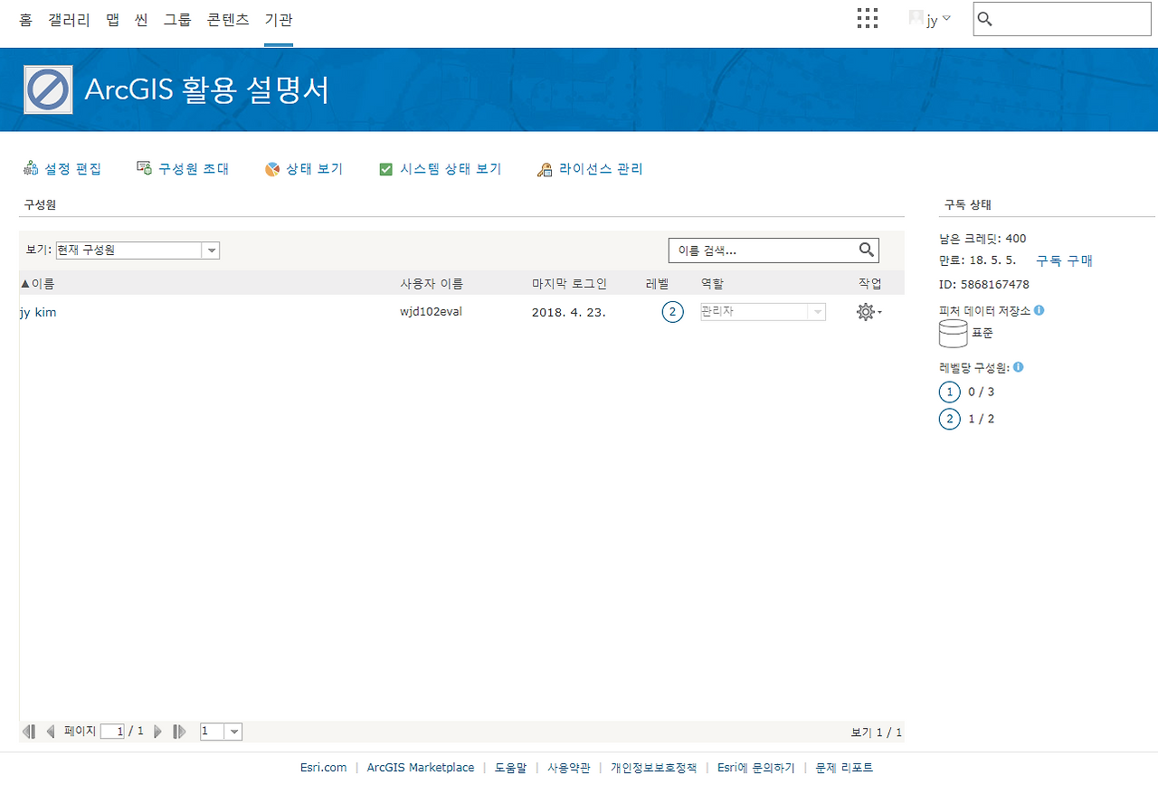Click the page number input field

tap(113, 732)
